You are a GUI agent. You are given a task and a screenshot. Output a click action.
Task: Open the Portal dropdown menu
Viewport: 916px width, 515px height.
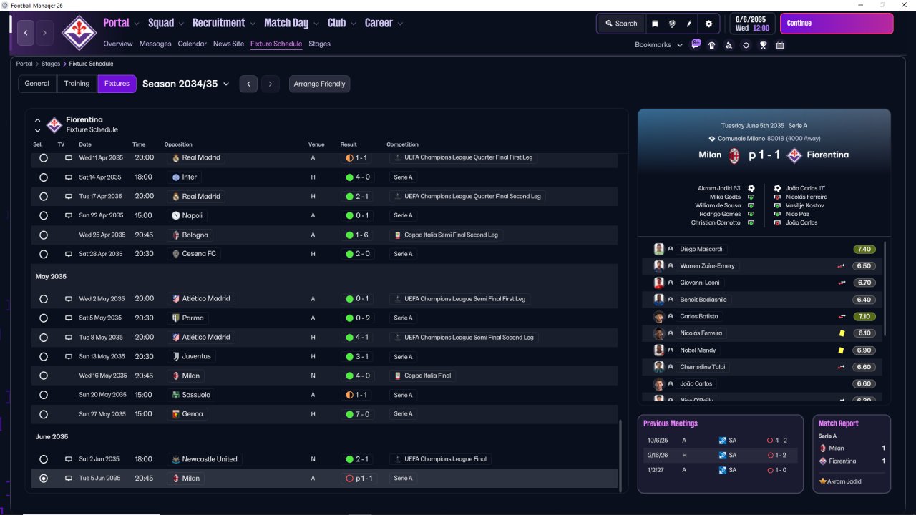pyautogui.click(x=121, y=23)
